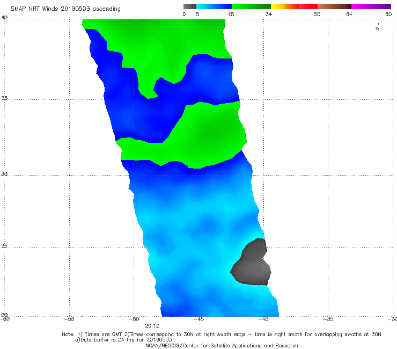Viewport: 397px width, 349px height.
Task: Click the brown 50-64 segment of color bar
Action: pos(334,6)
